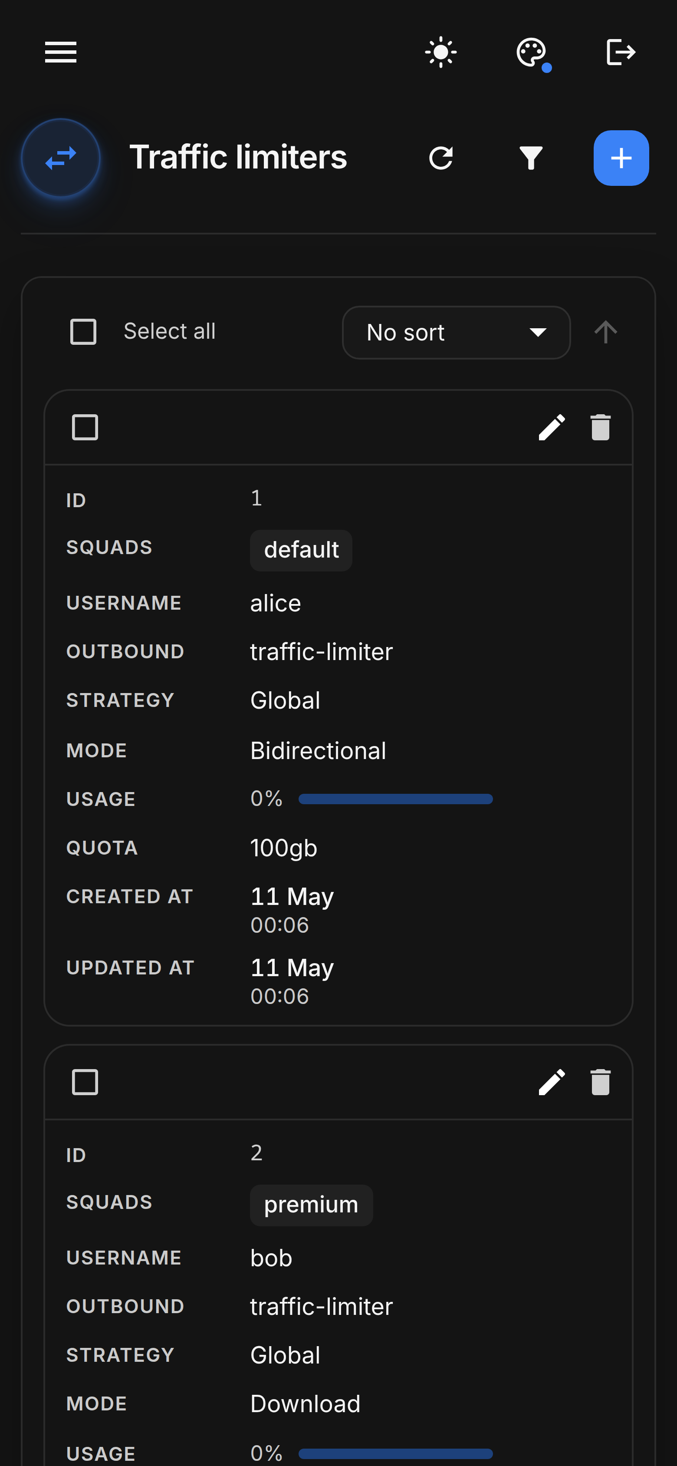This screenshot has width=677, height=1466.
Task: Switch to light theme via sun icon
Action: 441,53
